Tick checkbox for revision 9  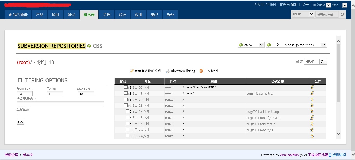(128, 111)
